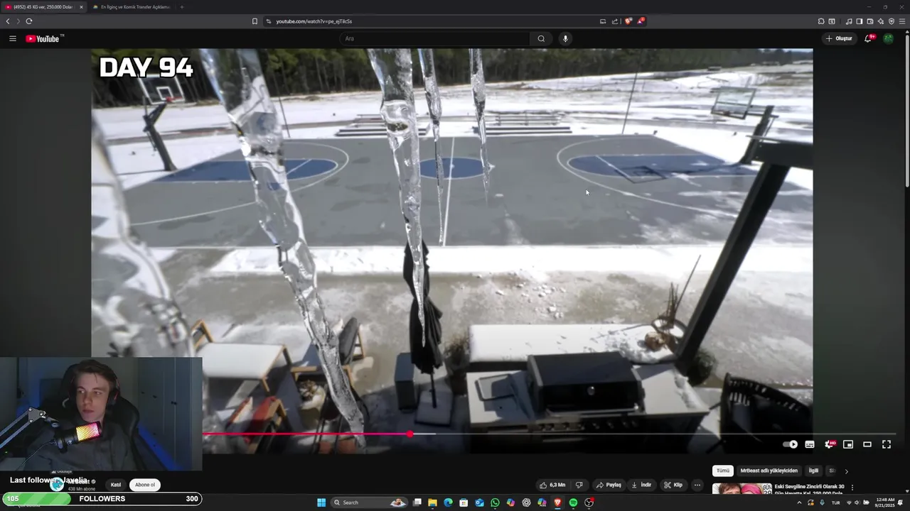Image resolution: width=910 pixels, height=511 pixels.
Task: Switch TUR keyboard language indicator
Action: 836,502
